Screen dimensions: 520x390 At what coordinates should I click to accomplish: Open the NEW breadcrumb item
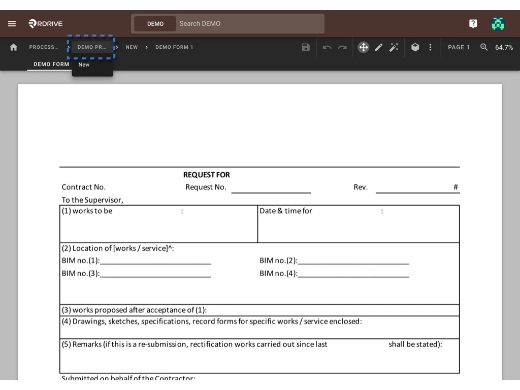132,47
